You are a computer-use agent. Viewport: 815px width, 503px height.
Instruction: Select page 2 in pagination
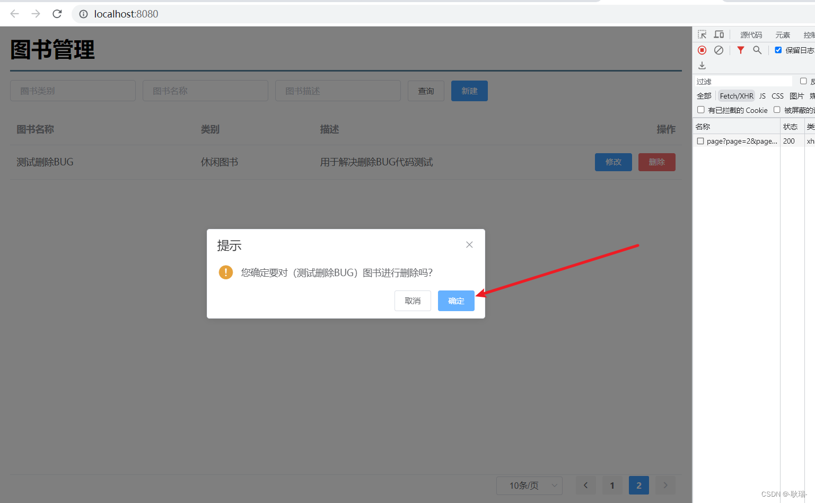(639, 485)
